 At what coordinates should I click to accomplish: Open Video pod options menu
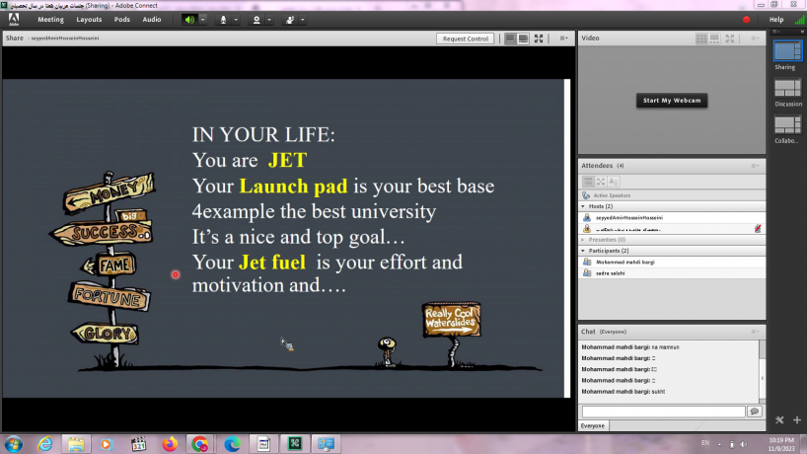[755, 38]
